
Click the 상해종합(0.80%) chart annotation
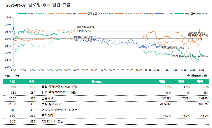(x=86, y=27)
